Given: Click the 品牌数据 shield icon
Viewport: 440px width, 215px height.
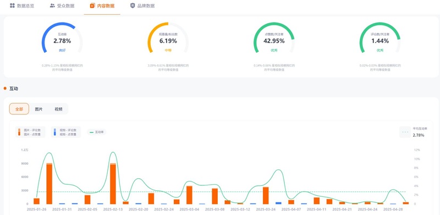Looking at the screenshot, I should 133,5.
